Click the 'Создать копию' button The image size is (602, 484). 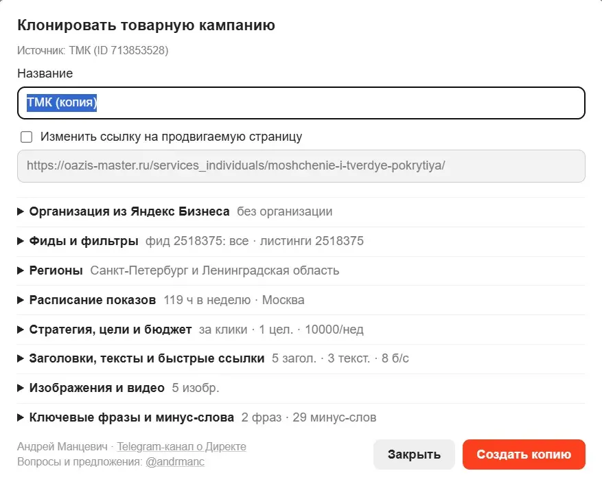coord(524,454)
